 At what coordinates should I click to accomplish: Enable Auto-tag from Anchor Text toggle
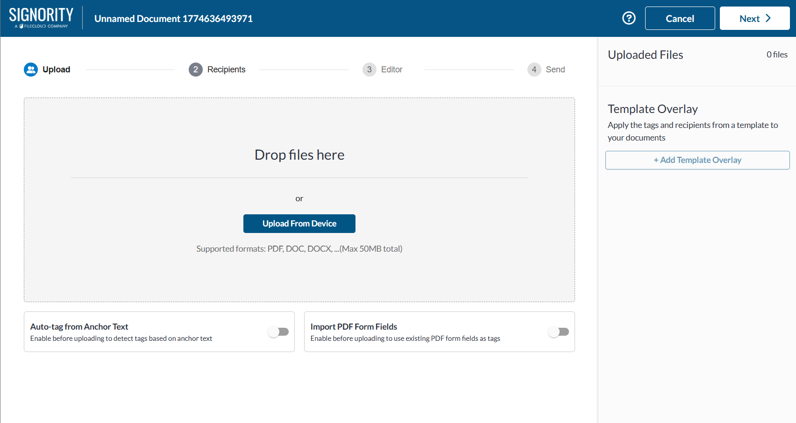pos(278,332)
